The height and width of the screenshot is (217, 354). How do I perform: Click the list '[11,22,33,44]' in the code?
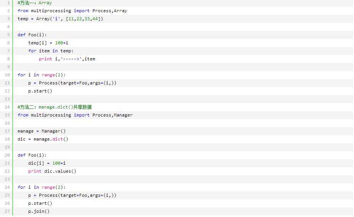coord(85,19)
